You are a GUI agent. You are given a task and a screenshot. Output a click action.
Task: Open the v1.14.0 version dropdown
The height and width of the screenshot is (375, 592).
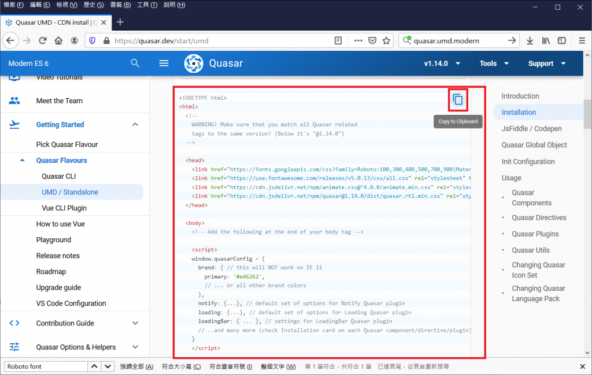(x=442, y=63)
